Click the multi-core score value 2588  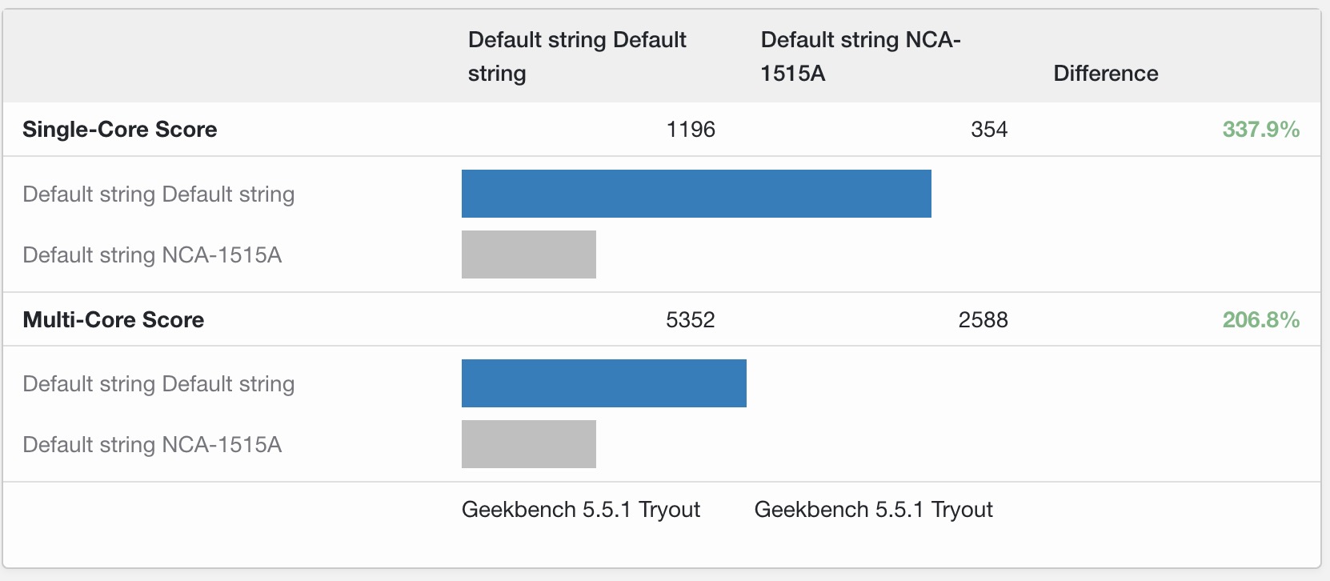pos(983,320)
